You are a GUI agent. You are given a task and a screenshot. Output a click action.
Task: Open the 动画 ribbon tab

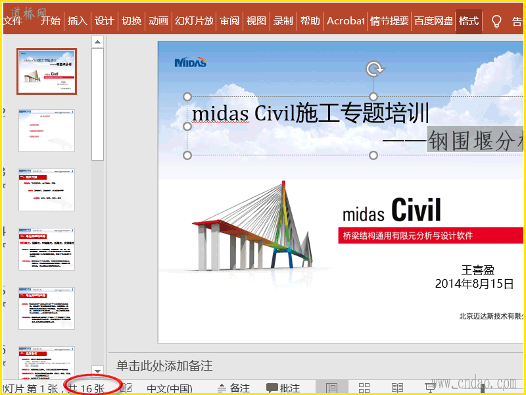(158, 21)
